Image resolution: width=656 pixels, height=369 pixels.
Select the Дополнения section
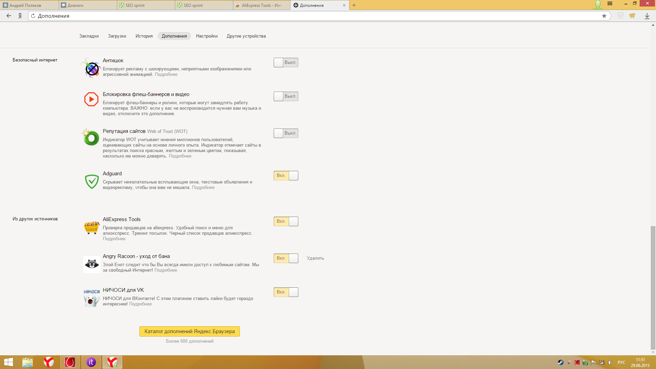(174, 36)
